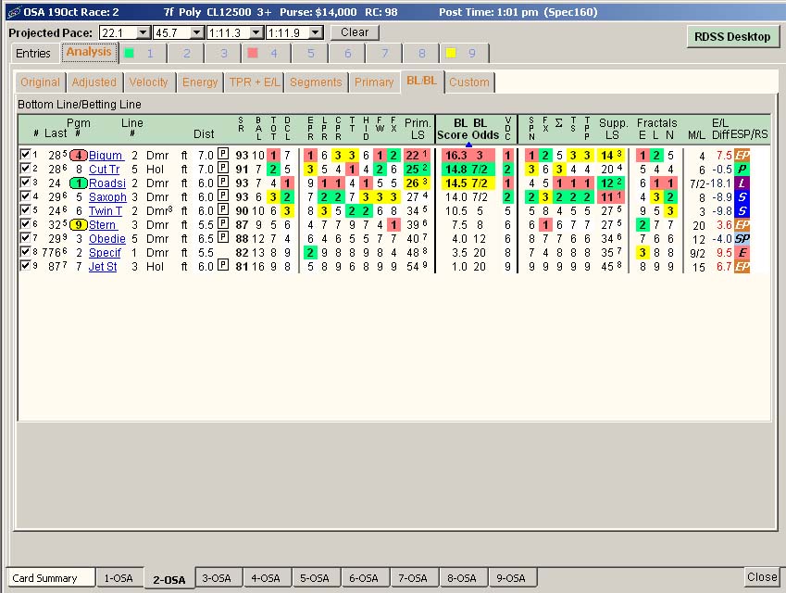Click the L running-style badge for Roadsi
786x593 pixels.
pos(742,183)
